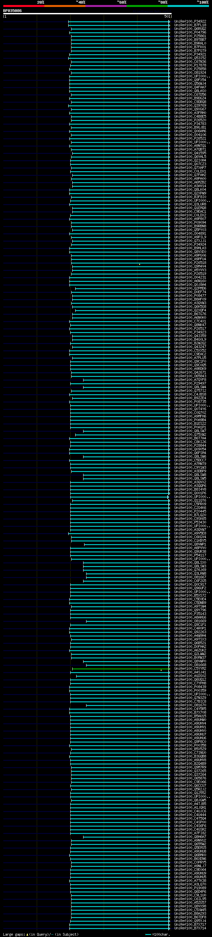Select hit label UniRef100_C8KI26
Image resolution: width=212 pixels, height=937 pixels.
coord(190,442)
